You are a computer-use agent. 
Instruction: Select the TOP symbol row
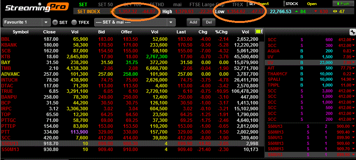(130, 115)
